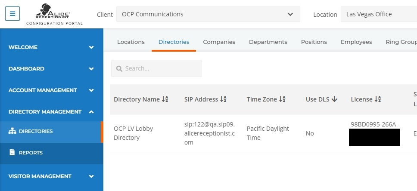The image size is (417, 191).
Task: Open the Client dropdown
Action: coord(208,14)
